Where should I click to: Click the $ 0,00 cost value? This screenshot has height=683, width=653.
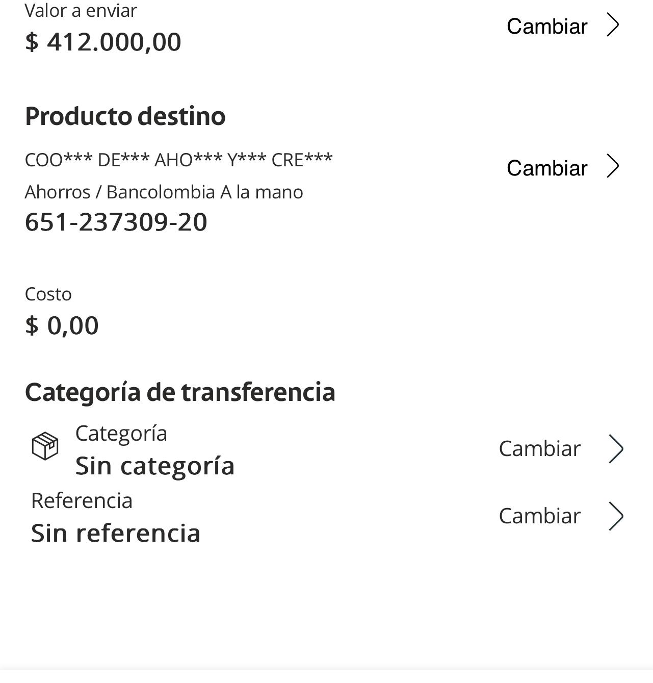[x=62, y=325]
